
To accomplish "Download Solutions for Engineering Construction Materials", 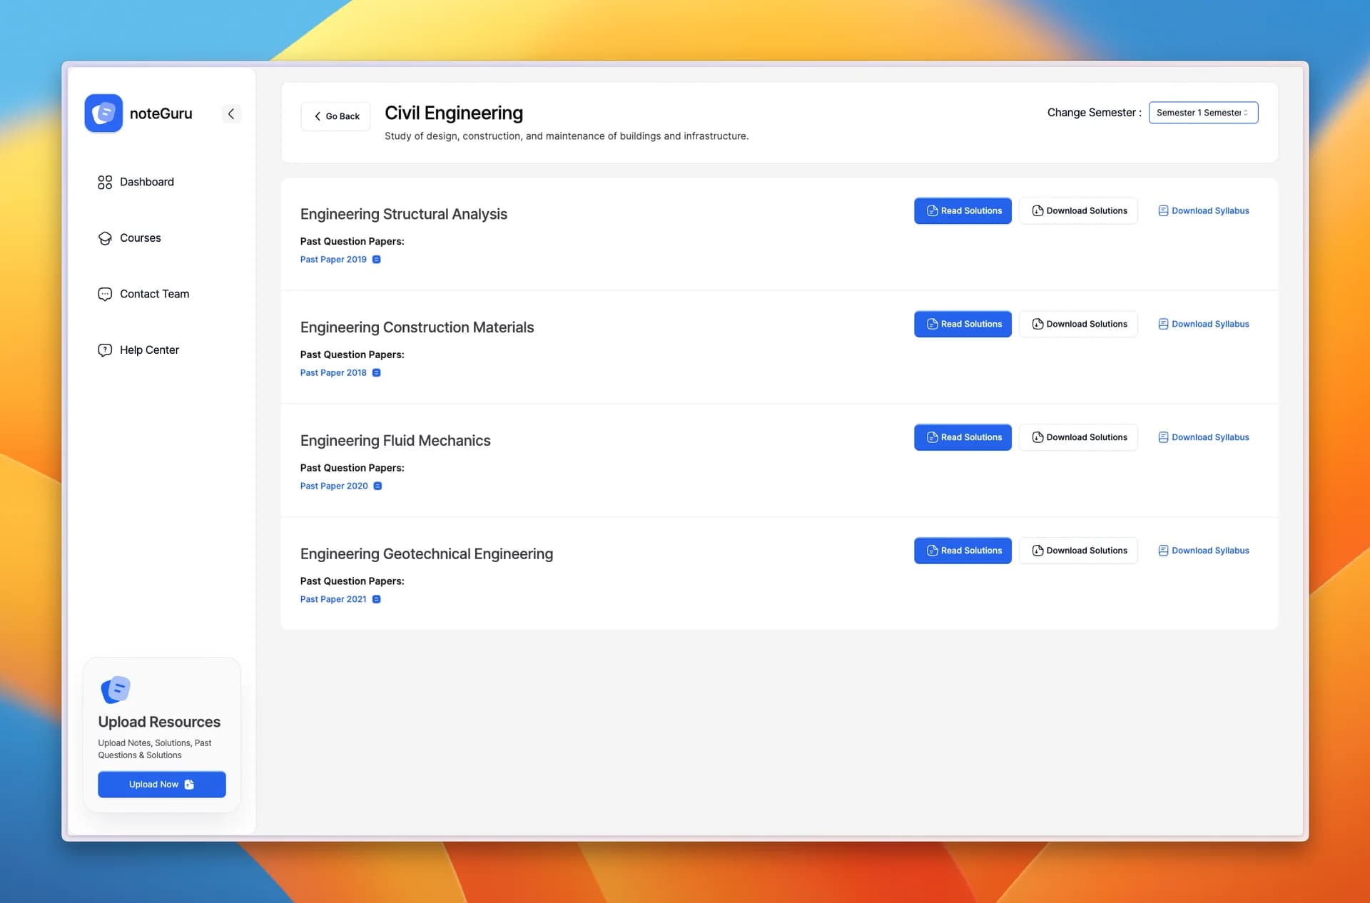I will pyautogui.click(x=1078, y=325).
